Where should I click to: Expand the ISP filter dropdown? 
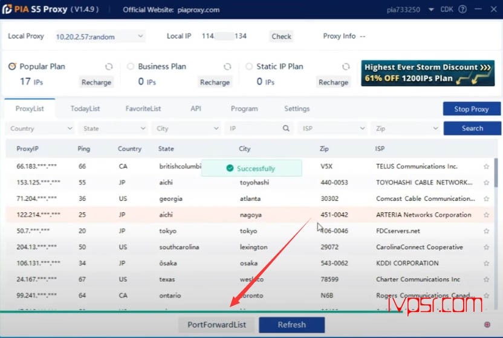point(333,129)
